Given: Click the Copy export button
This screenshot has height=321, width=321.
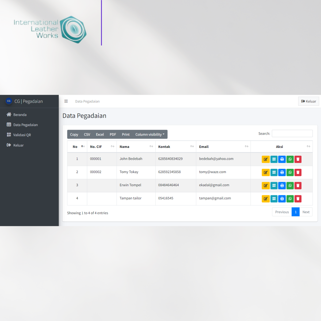Looking at the screenshot, I should pyautogui.click(x=74, y=134).
